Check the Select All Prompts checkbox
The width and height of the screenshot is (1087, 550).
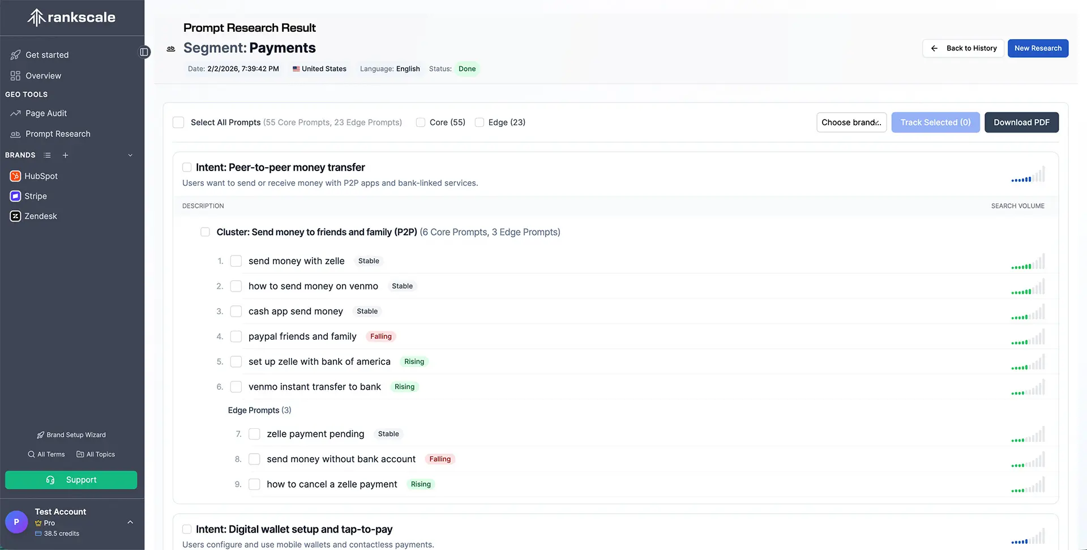178,122
